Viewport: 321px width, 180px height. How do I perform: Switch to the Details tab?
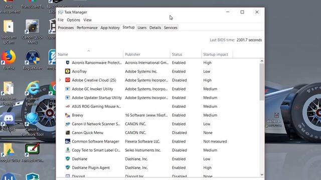(155, 27)
